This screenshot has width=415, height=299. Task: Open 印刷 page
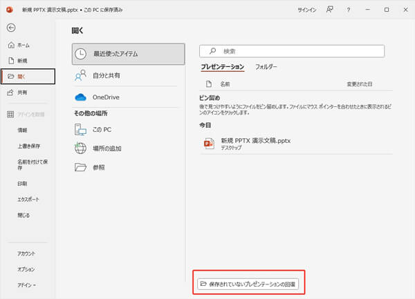coord(23,184)
